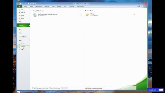Select New in the backstage sidebar
165x93 pixels.
[20, 29]
